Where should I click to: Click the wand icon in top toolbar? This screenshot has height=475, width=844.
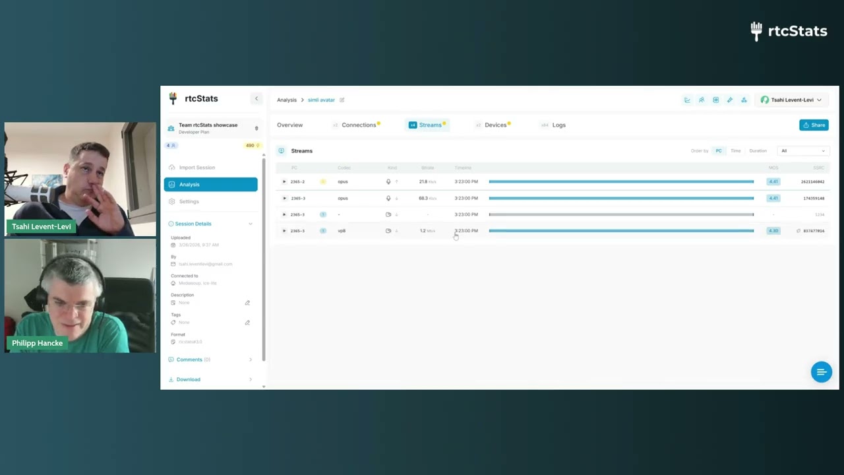tap(730, 100)
